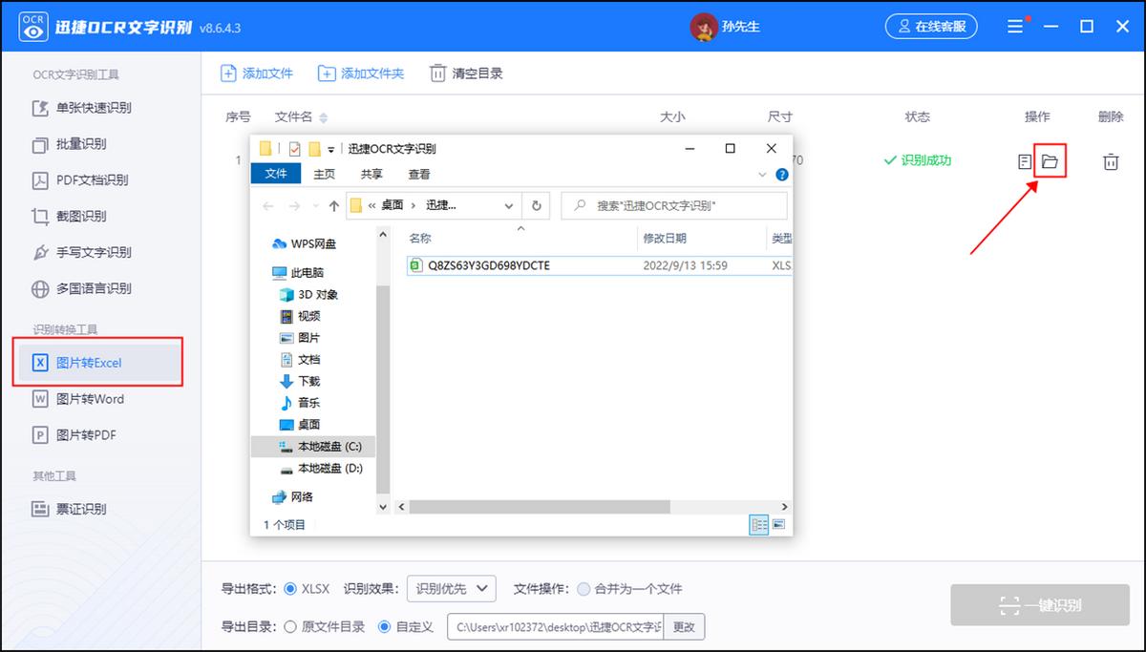Open output folder via folder icon in 操作 column

click(x=1049, y=161)
